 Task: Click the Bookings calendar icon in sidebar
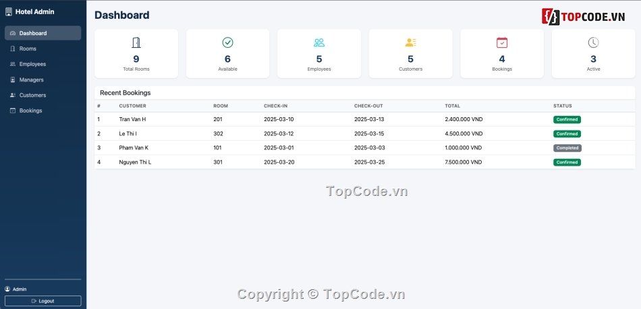pyautogui.click(x=13, y=110)
